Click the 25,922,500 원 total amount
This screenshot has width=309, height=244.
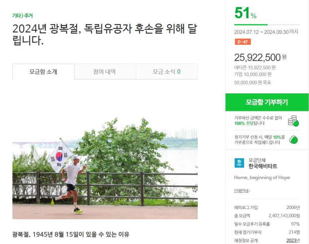coord(260,58)
